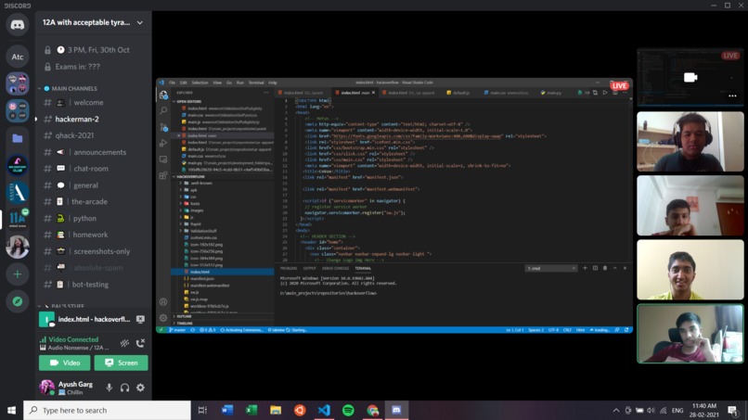
Task: Open the long-haired avatar server icon
Action: pyautogui.click(x=18, y=247)
